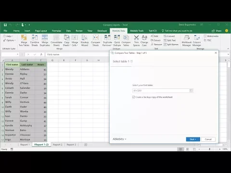The height and width of the screenshot is (173, 231).
Task: Collapse the ribbon with the arrow
Action: tap(228, 49)
